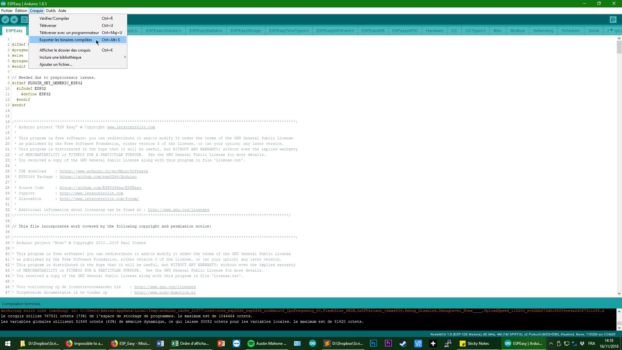
Task: Open the Word taskbar icon
Action: pos(160,344)
